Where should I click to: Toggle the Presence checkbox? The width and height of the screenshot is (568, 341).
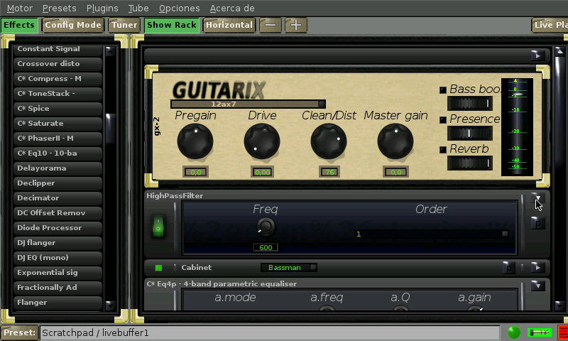[443, 119]
